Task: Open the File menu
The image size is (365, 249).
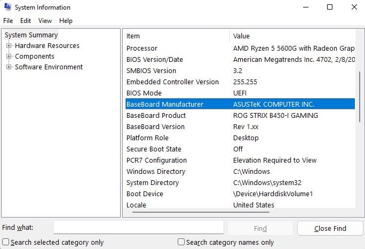Action: click(8, 21)
